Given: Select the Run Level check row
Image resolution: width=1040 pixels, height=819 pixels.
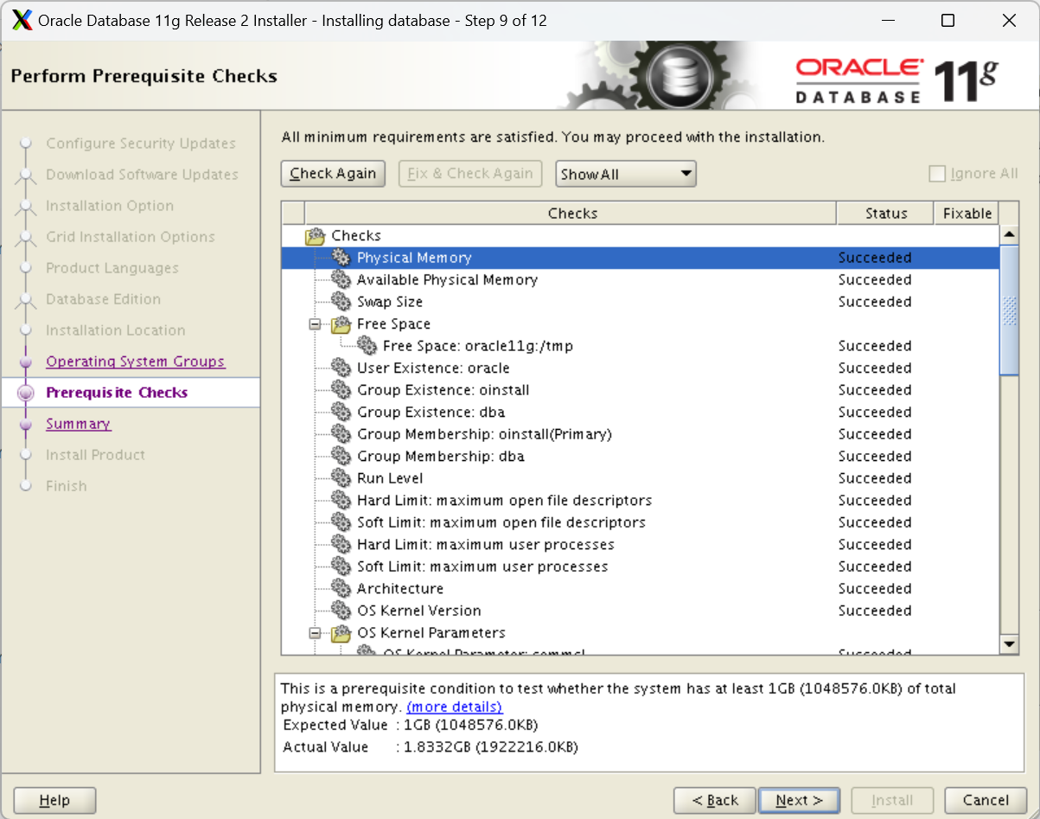Looking at the screenshot, I should 641,478.
